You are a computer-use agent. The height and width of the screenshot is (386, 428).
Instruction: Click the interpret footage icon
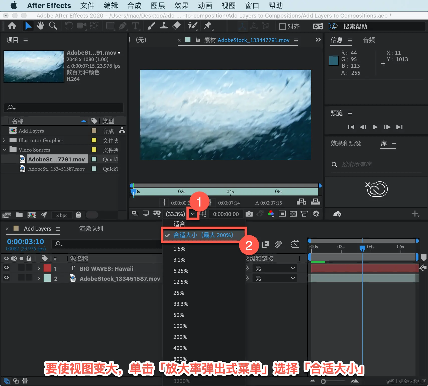(x=7, y=215)
